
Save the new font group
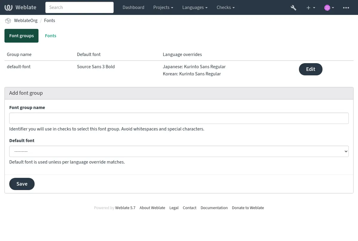click(22, 184)
